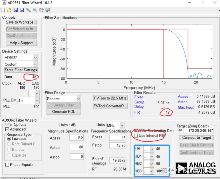The width and height of the screenshot is (220, 179).
Task: Click the Open folder toolbar icon
Action: 9,10
